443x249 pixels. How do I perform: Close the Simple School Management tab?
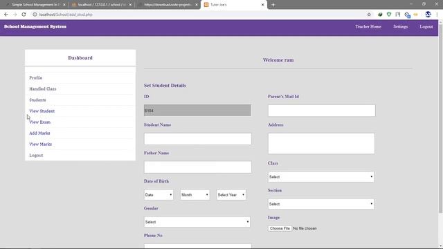click(x=64, y=5)
